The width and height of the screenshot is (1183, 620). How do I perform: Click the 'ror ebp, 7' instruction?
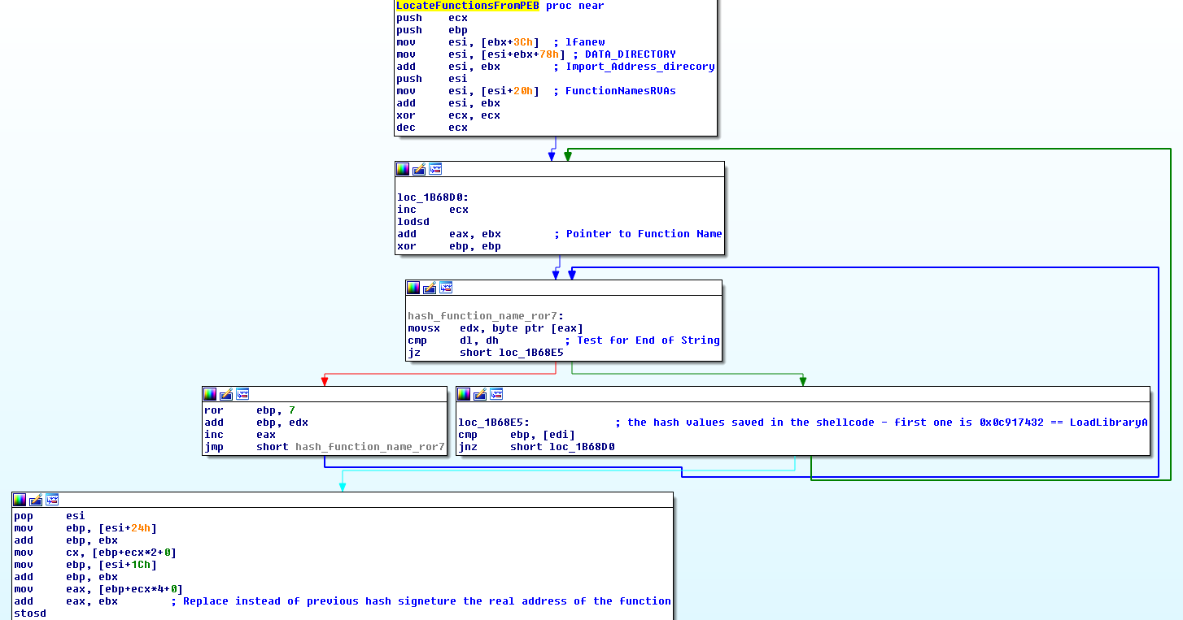[250, 410]
